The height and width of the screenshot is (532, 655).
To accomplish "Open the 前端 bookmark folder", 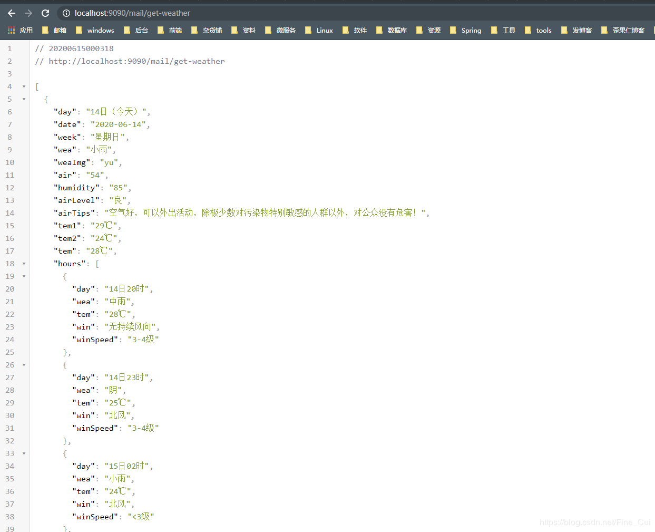I will tap(170, 31).
